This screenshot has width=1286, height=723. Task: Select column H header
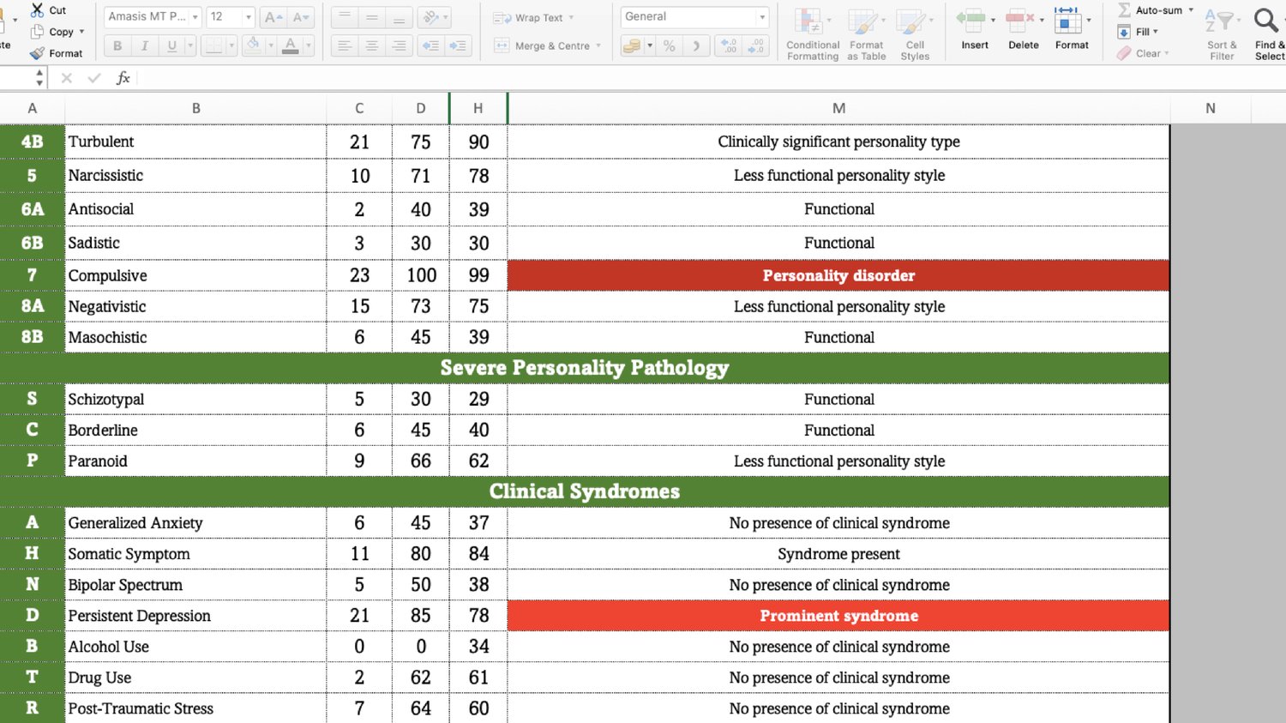(478, 108)
